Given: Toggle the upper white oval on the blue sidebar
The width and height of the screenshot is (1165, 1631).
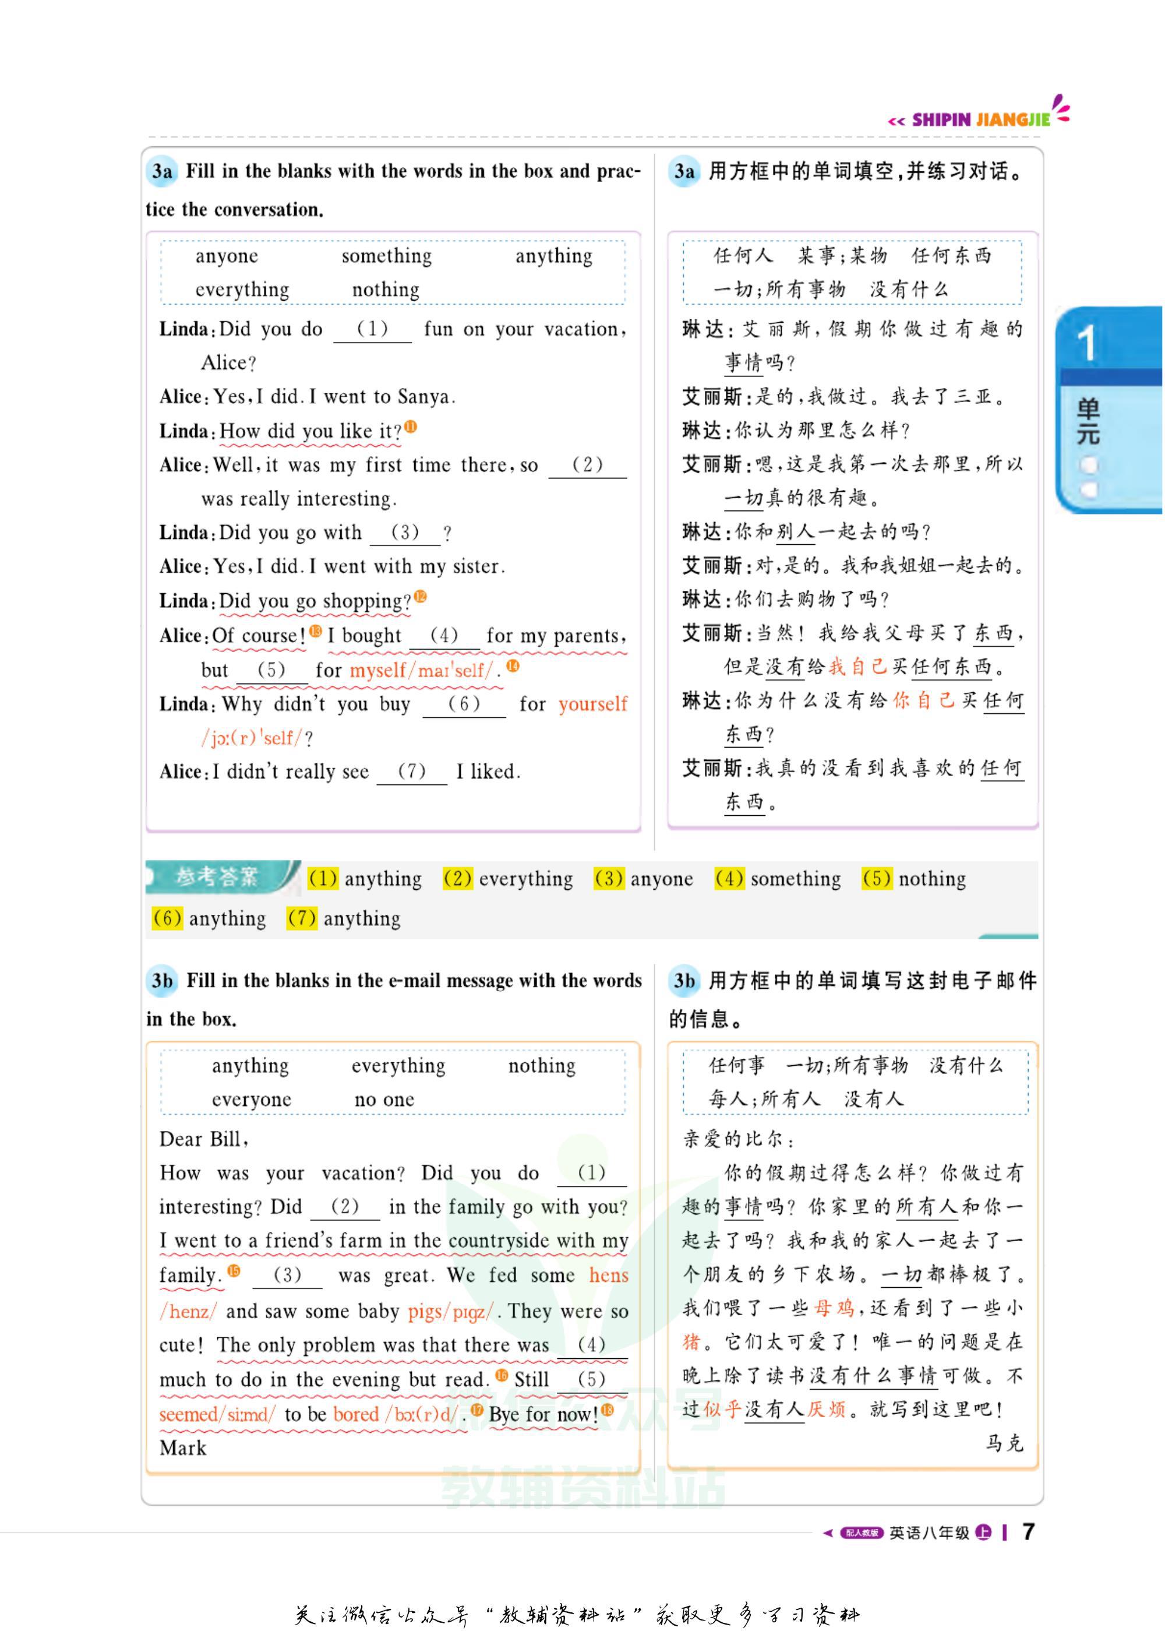Looking at the screenshot, I should (x=1089, y=465).
